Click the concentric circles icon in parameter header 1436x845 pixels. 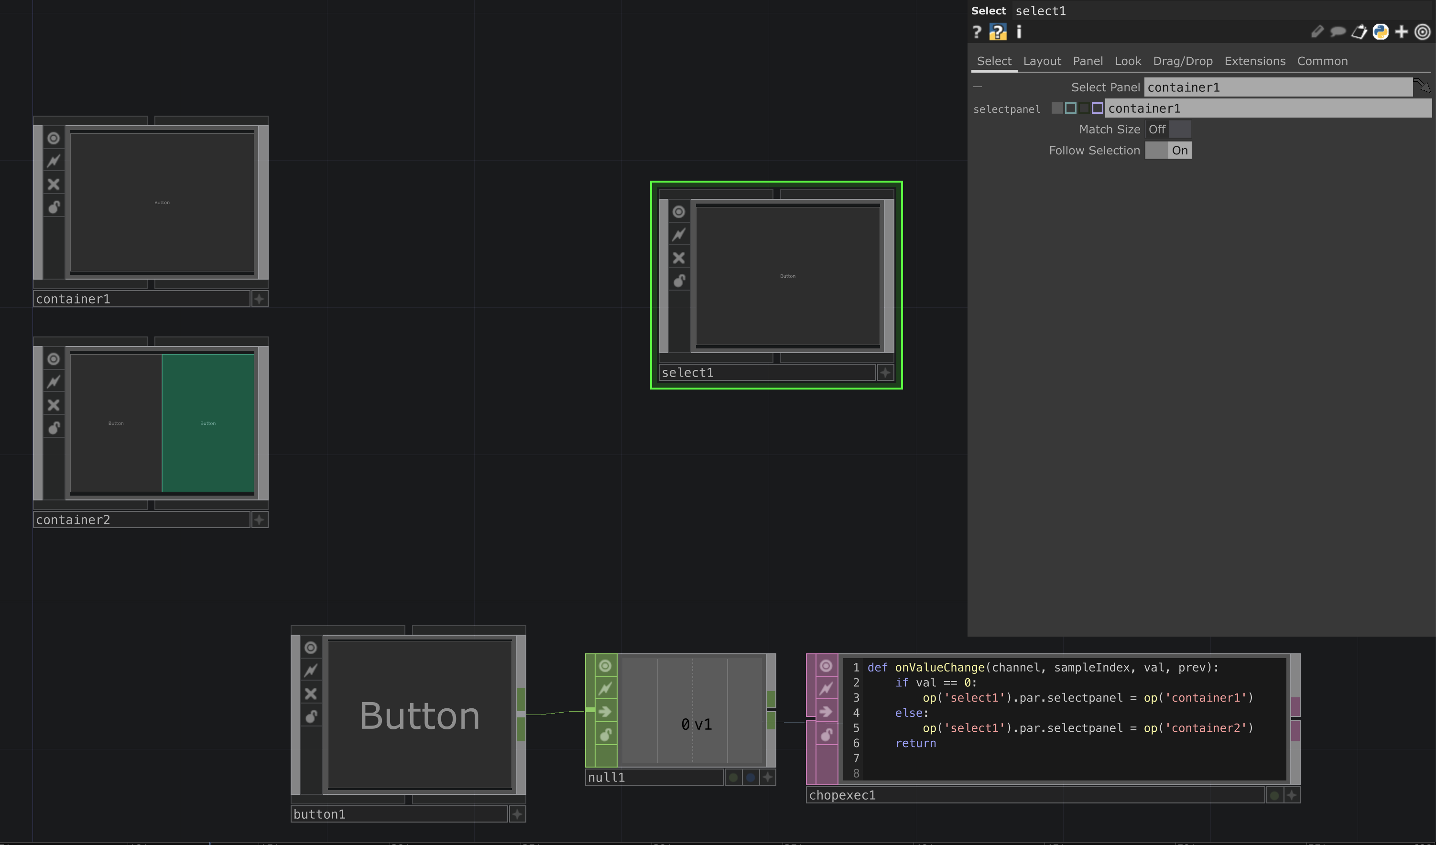1422,32
